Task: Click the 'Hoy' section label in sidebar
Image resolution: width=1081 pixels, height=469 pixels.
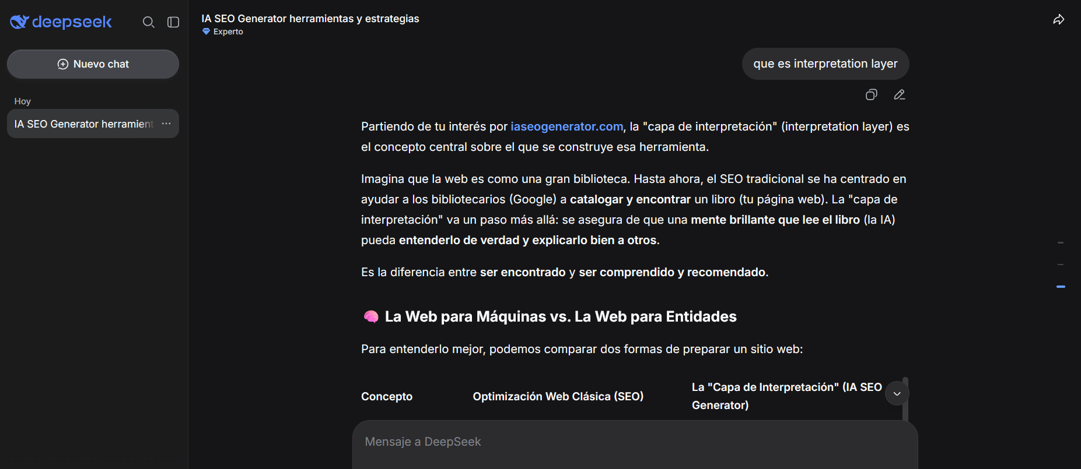Action: click(x=23, y=101)
